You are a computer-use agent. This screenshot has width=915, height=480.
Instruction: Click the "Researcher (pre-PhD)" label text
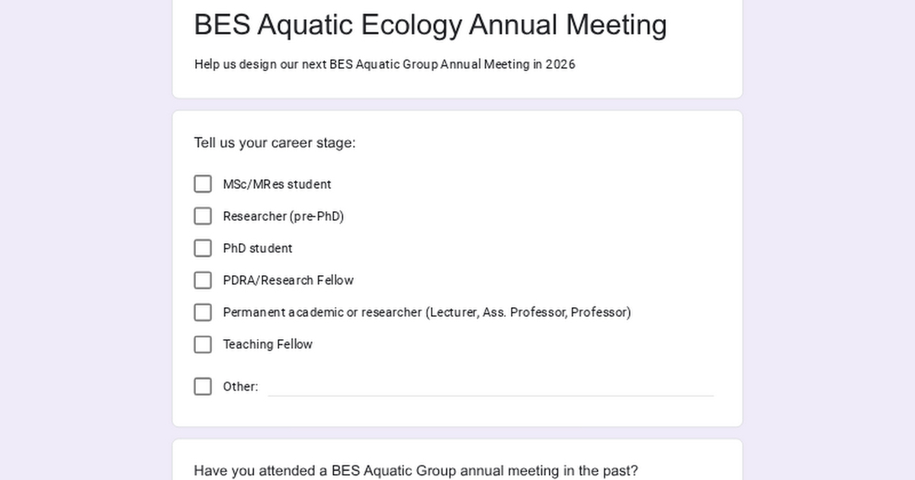283,216
